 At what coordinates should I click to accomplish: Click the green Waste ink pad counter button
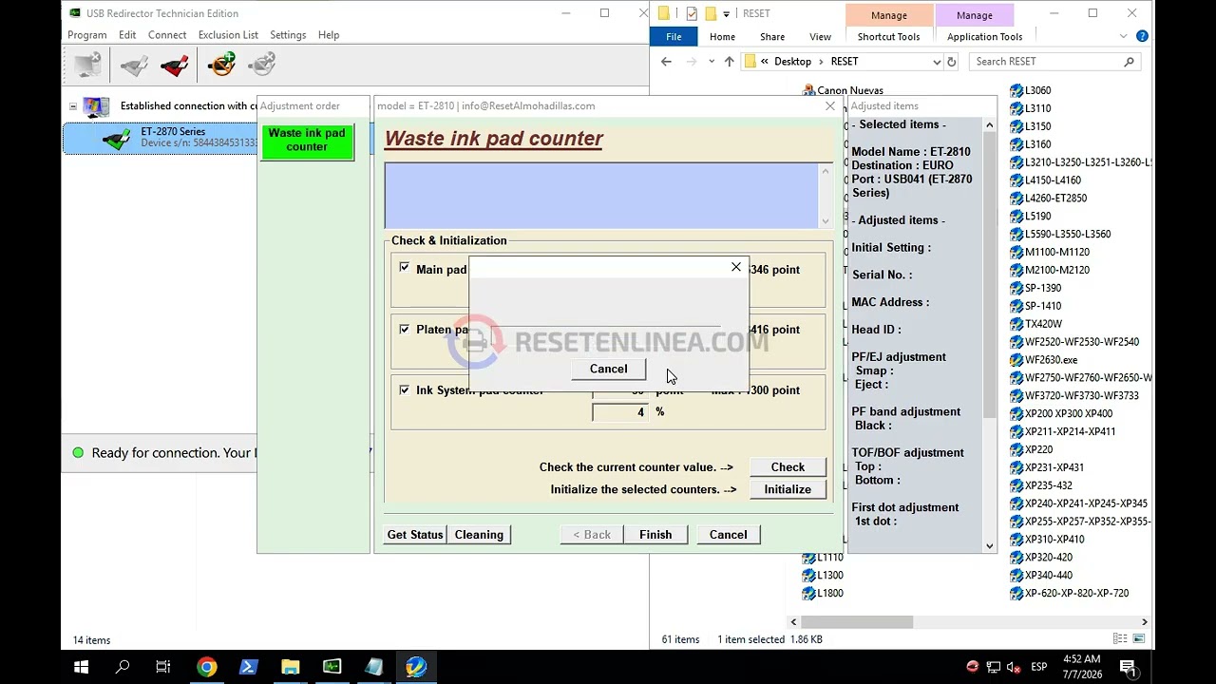pyautogui.click(x=307, y=141)
